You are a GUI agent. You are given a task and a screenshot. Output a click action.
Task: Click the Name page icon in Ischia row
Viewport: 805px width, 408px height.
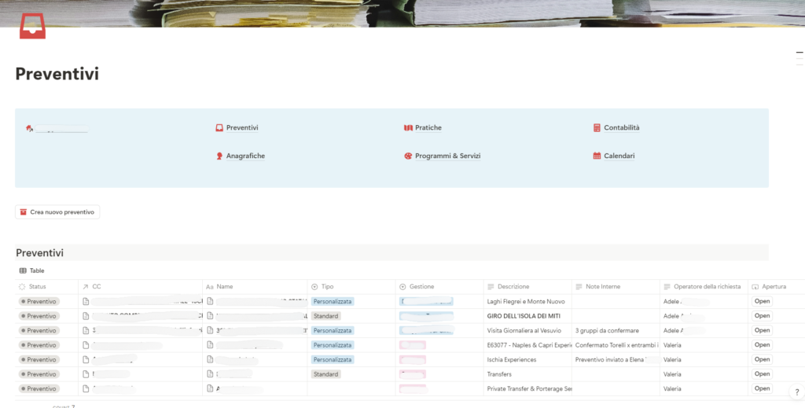click(x=210, y=360)
